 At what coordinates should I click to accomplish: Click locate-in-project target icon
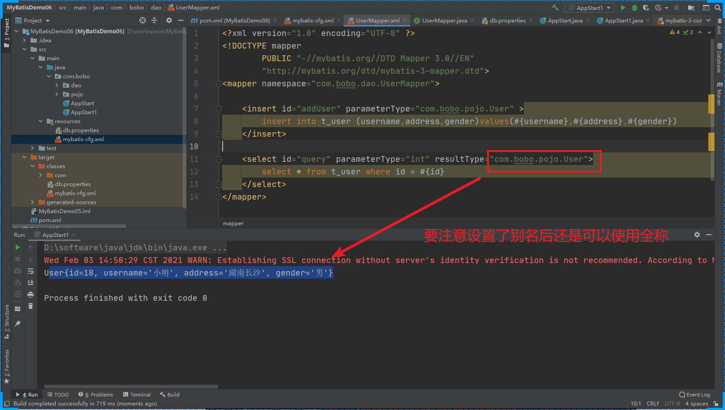pyautogui.click(x=143, y=20)
